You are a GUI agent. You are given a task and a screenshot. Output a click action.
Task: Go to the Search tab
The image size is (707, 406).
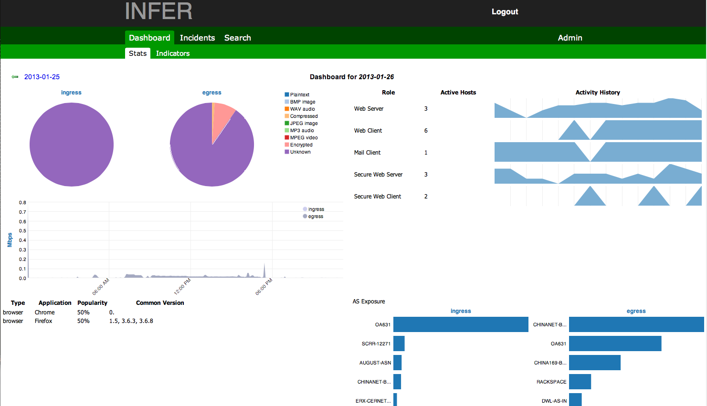click(x=237, y=38)
